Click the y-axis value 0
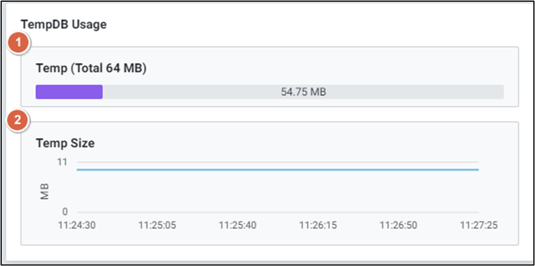 [65, 212]
